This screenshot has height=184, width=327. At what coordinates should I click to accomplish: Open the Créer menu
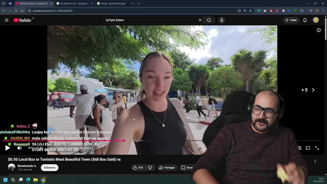pyautogui.click(x=291, y=20)
